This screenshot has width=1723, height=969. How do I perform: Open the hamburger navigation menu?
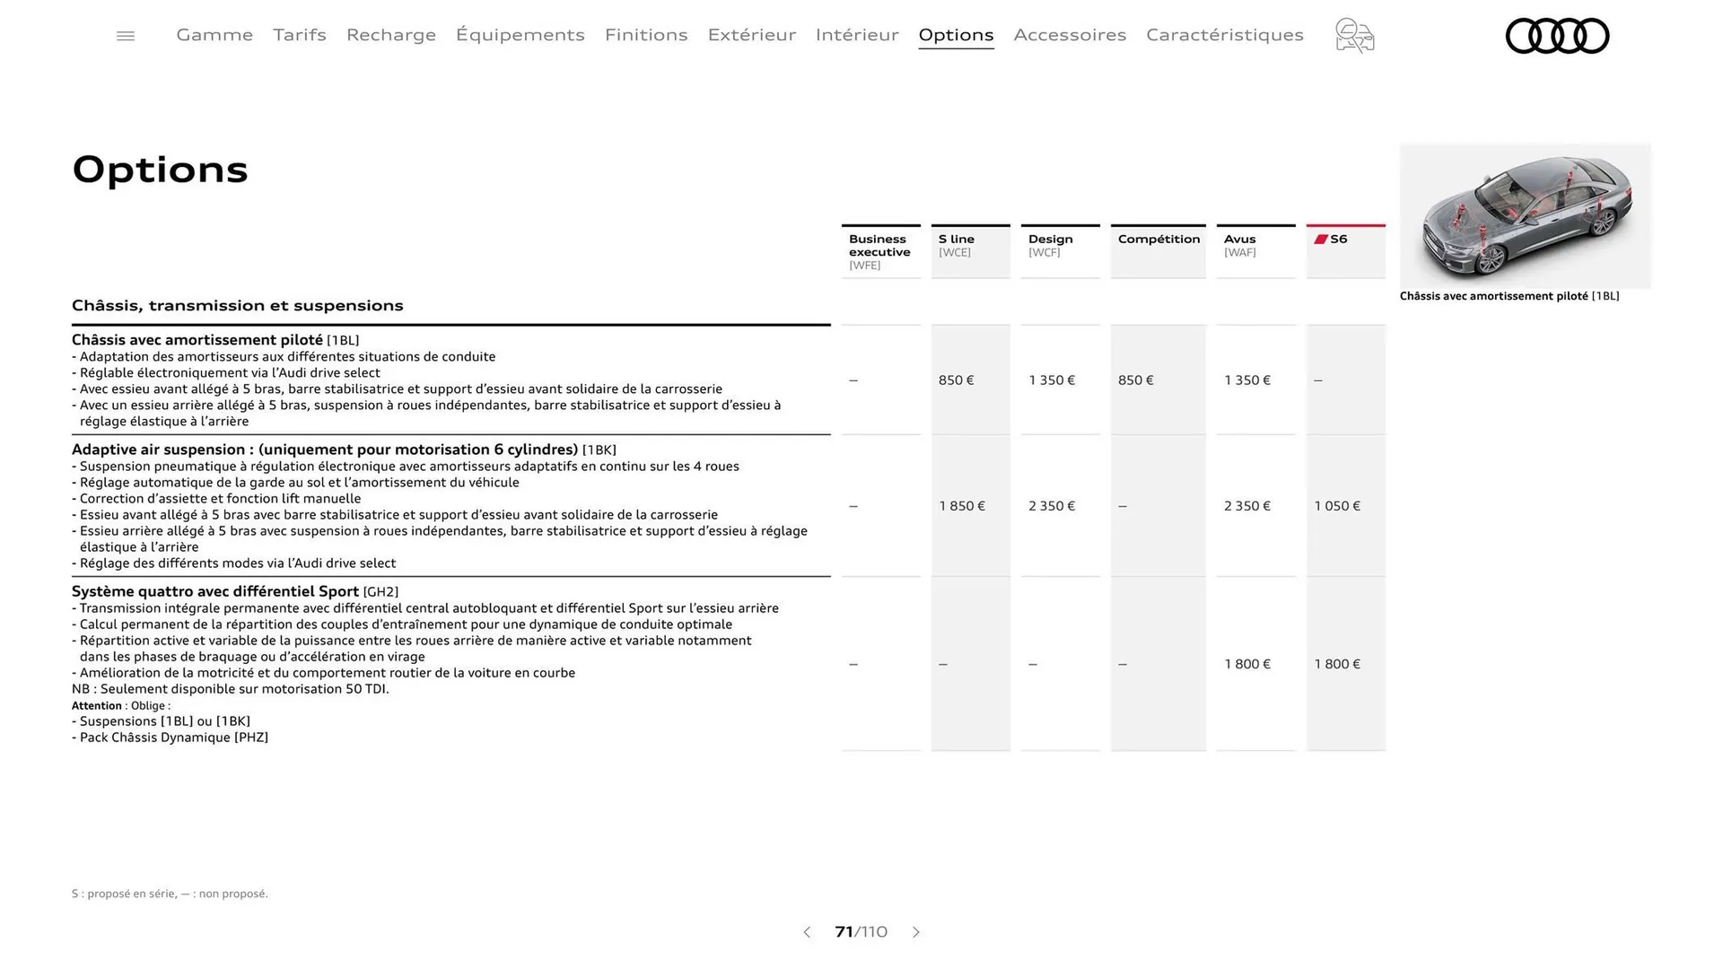(125, 35)
